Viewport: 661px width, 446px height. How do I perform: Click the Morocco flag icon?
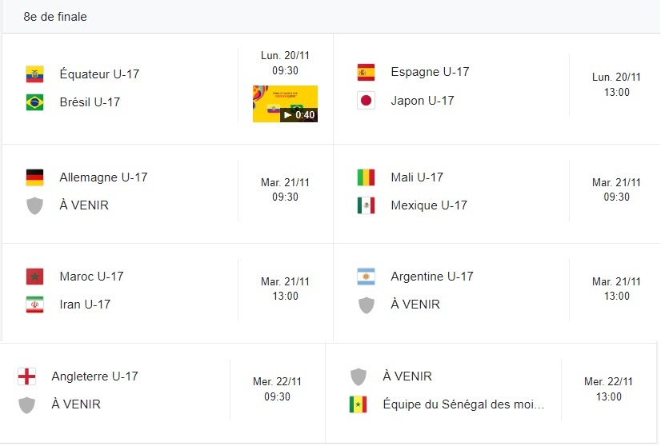click(34, 277)
